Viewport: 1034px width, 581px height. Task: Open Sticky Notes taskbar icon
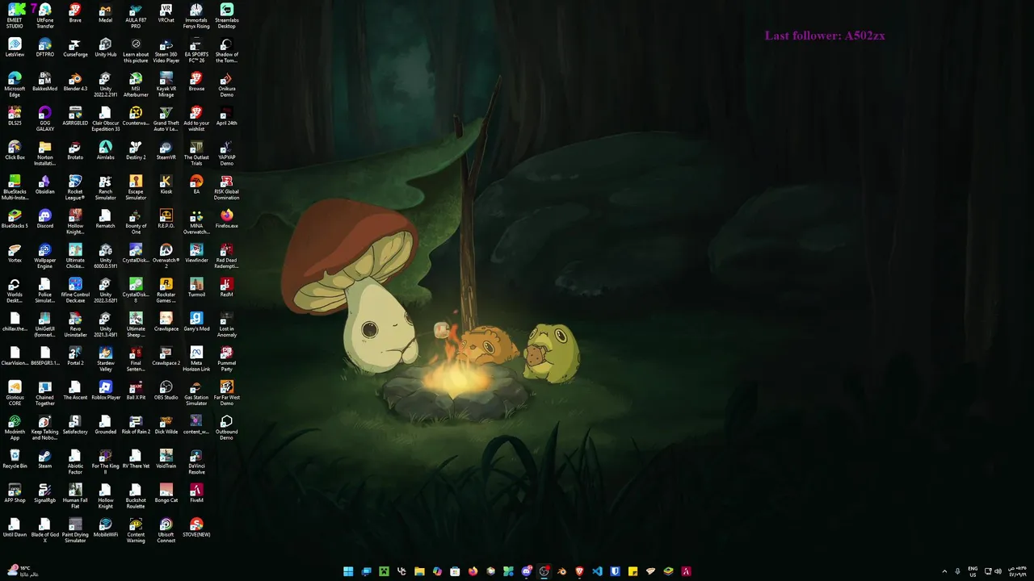point(633,571)
